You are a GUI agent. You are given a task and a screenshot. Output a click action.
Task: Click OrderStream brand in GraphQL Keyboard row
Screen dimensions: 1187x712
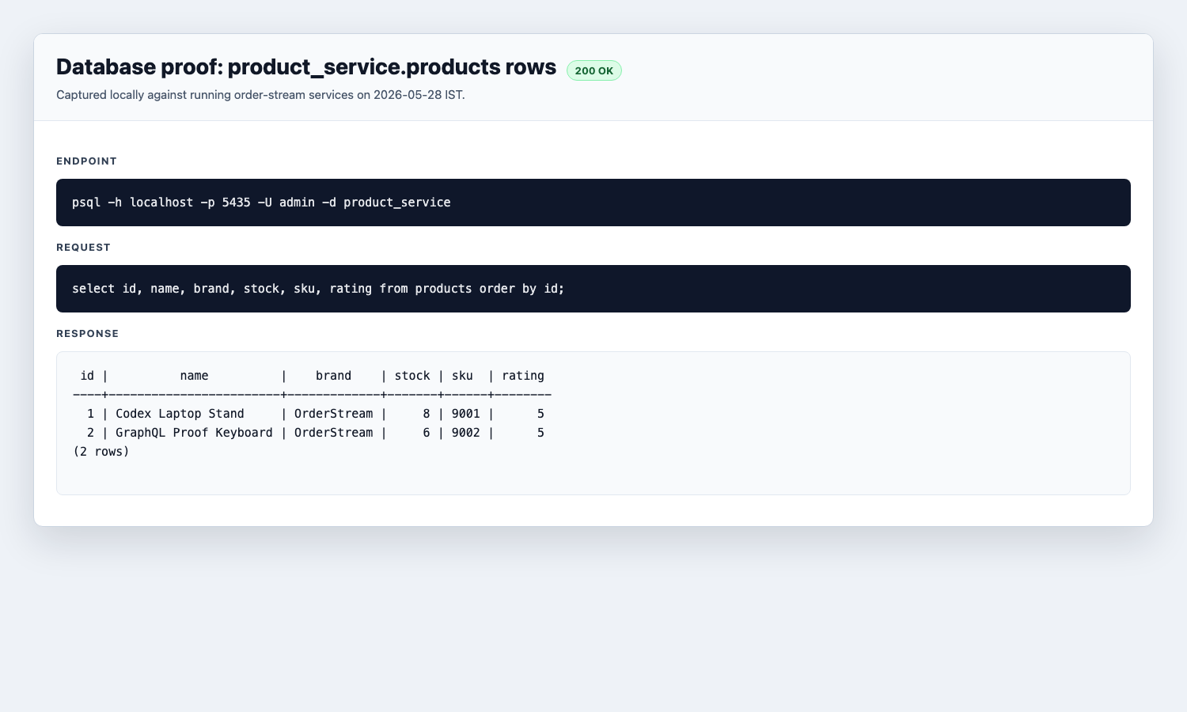[333, 433]
